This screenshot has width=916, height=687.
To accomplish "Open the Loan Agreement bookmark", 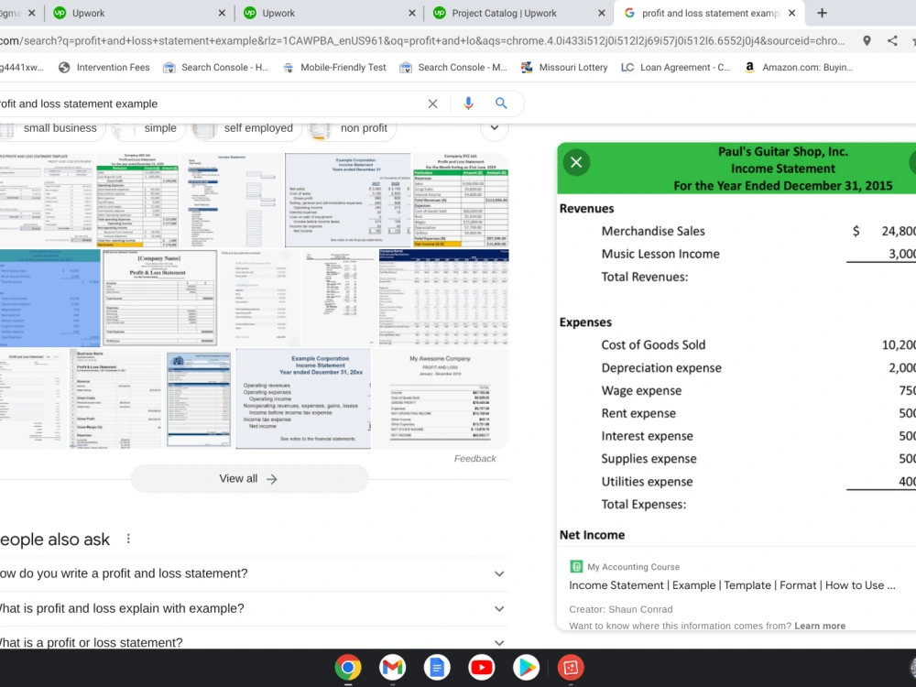I will tap(675, 67).
